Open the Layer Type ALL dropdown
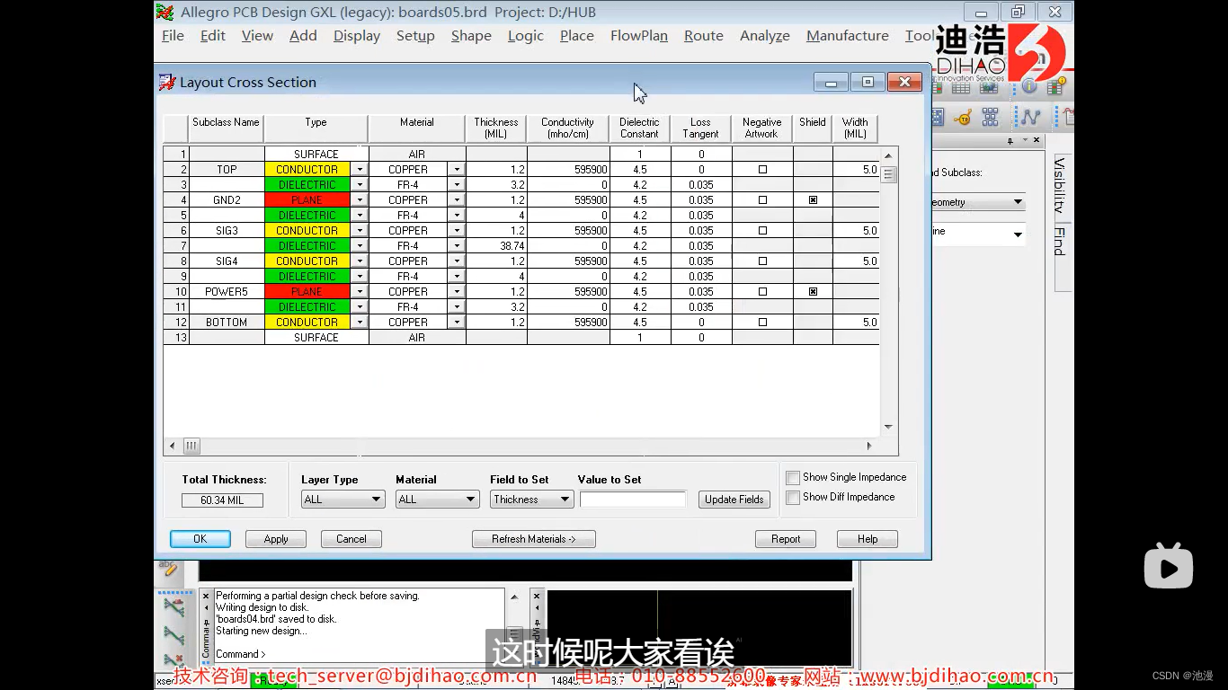The height and width of the screenshot is (690, 1228). (x=343, y=500)
